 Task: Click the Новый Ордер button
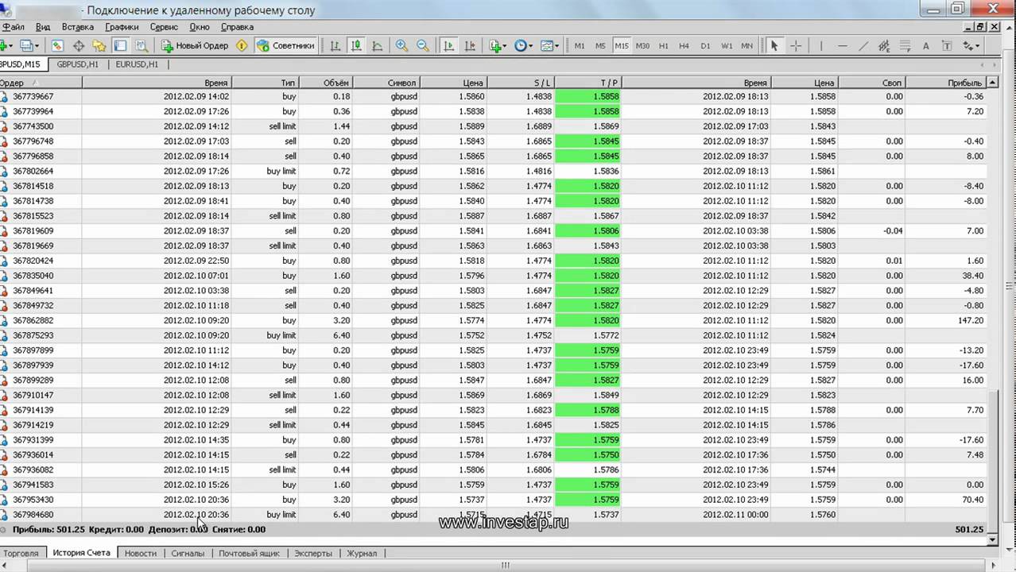[x=195, y=45]
